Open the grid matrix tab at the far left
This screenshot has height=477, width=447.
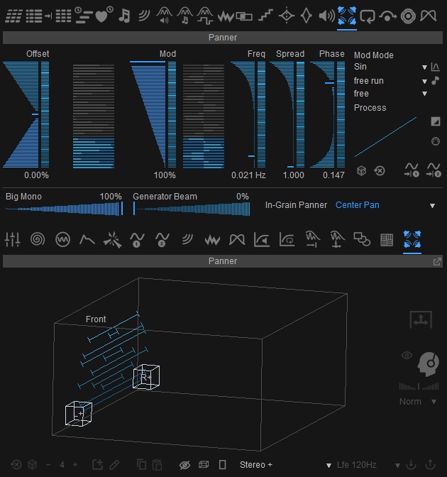[13, 16]
